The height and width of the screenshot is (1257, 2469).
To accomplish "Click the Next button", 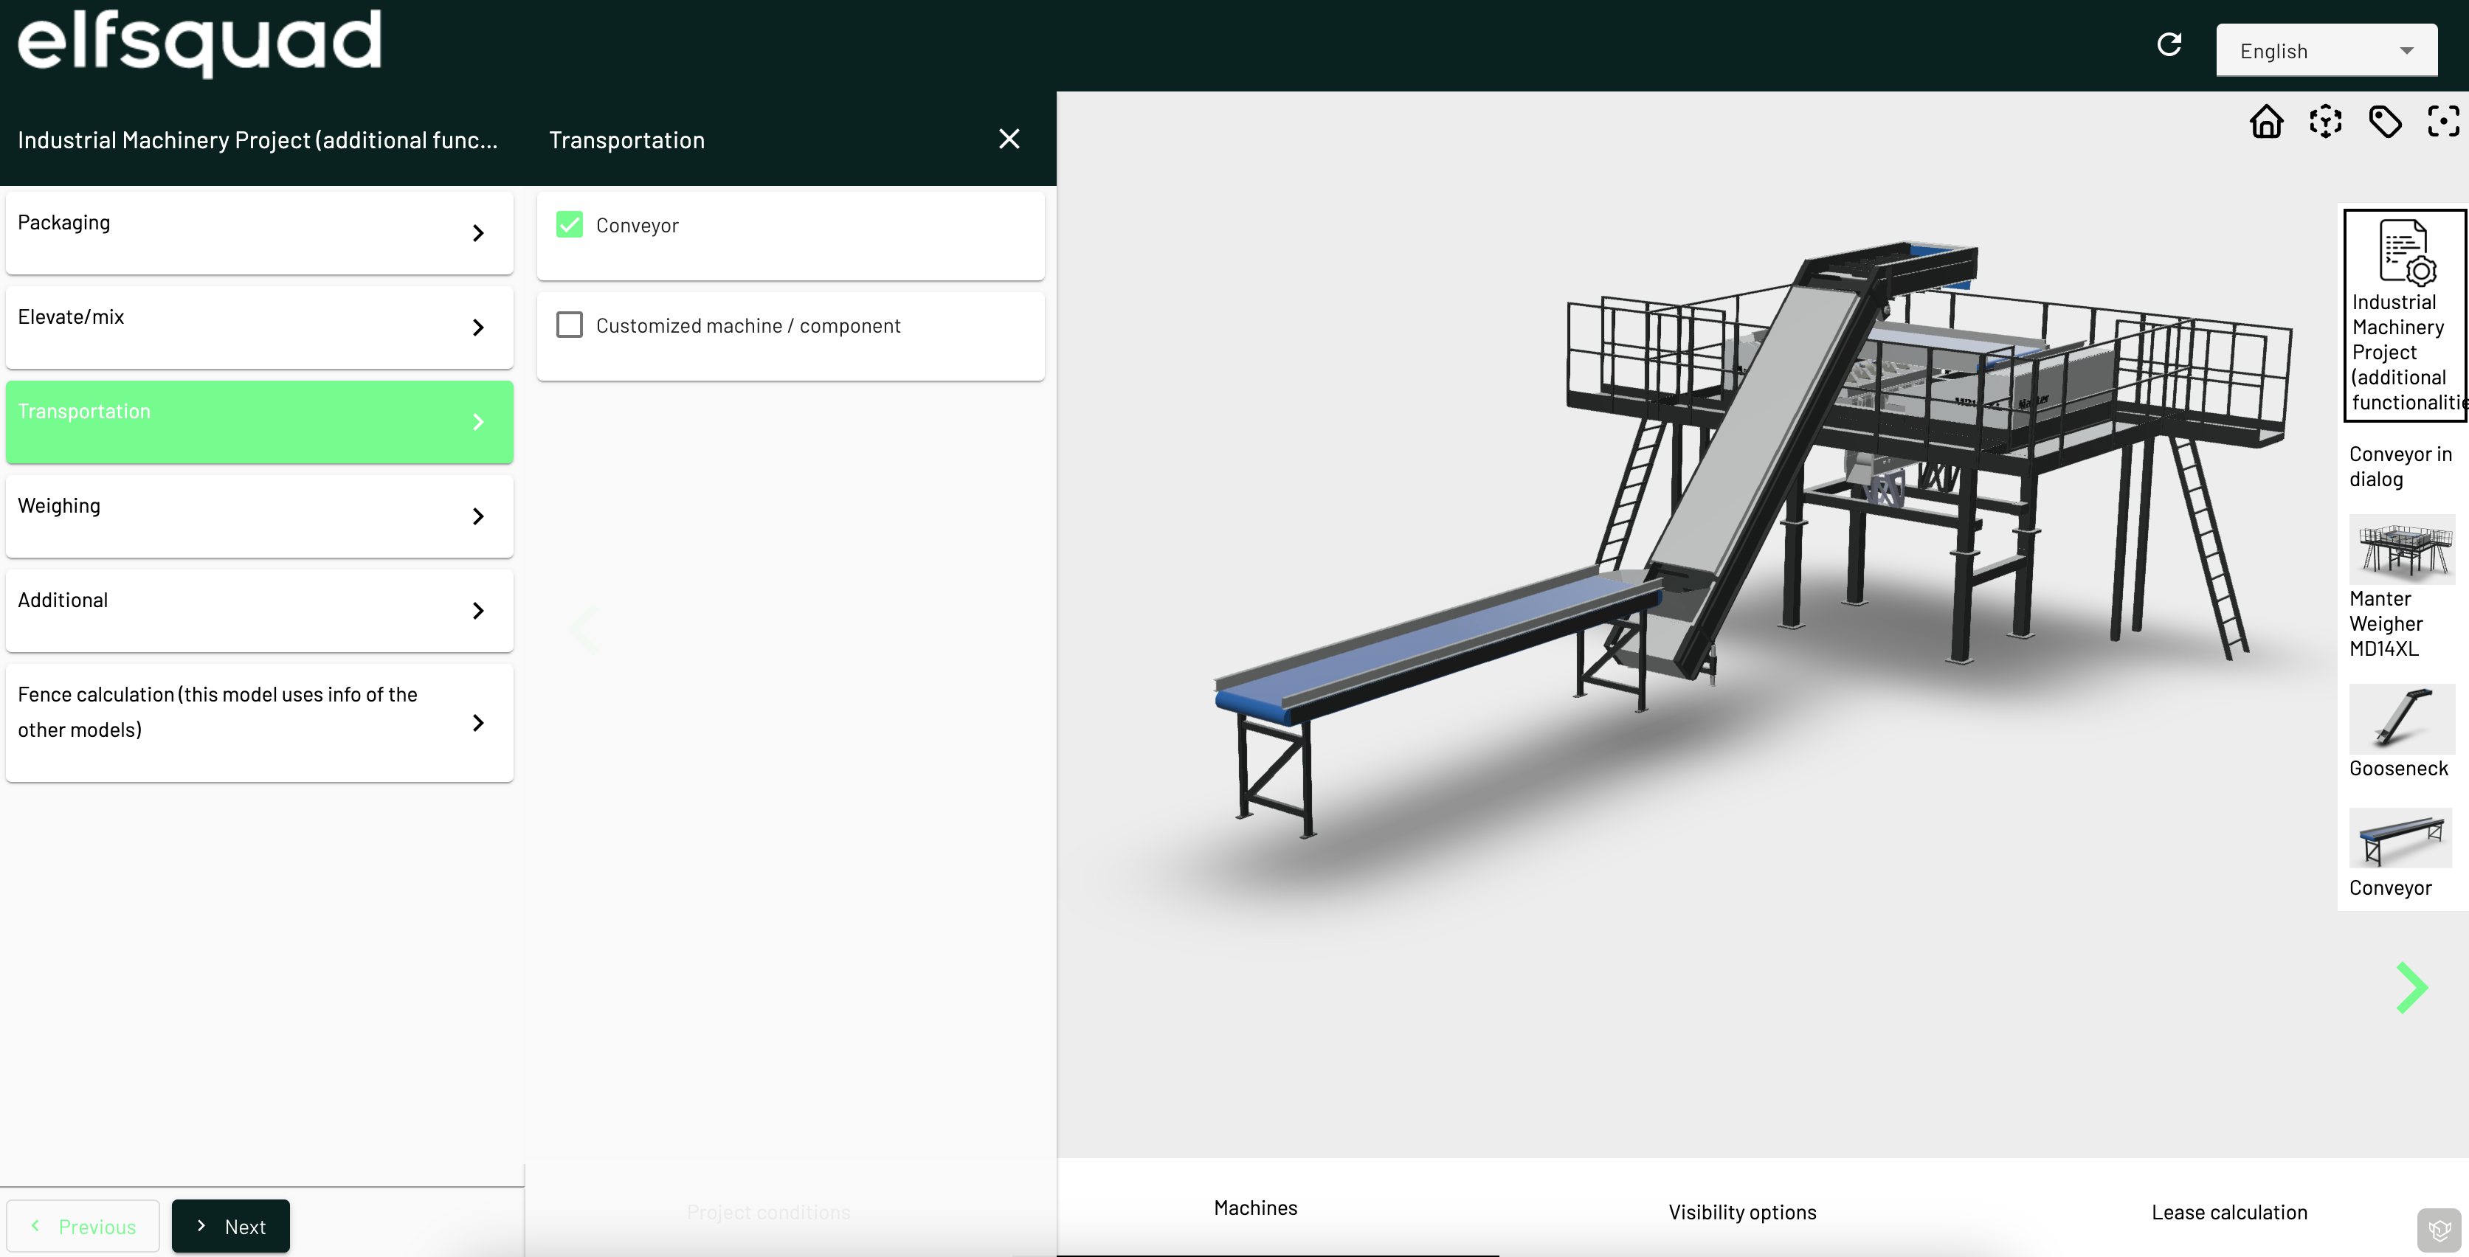I will (231, 1226).
